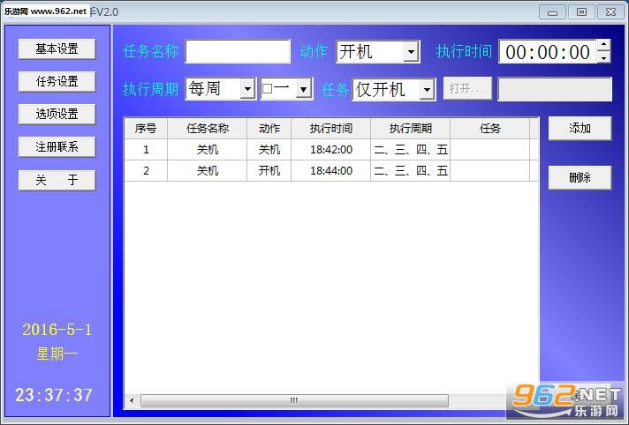Click the 18:44:00 time cell
629x425 pixels.
pos(331,171)
